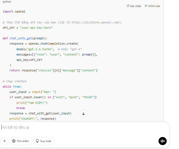Open the plus attachment button
This screenshot has height=149, width=179.
click(4, 141)
